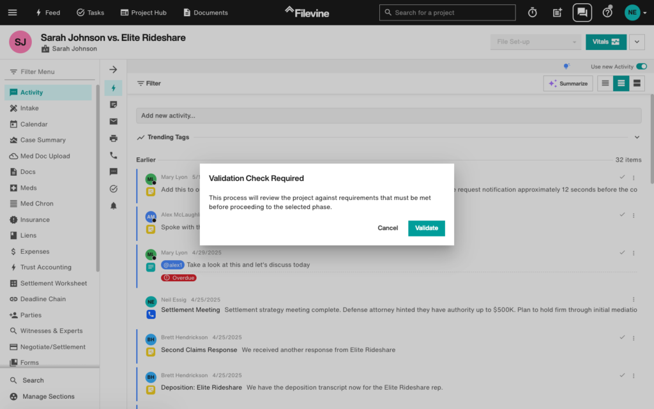654x409 pixels.
Task: Click the email envelope icon in the sidebar
Action: coord(114,121)
